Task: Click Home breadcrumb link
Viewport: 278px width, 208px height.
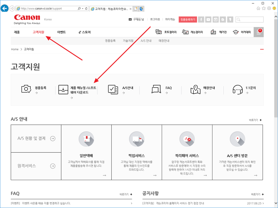Action: click(15, 49)
